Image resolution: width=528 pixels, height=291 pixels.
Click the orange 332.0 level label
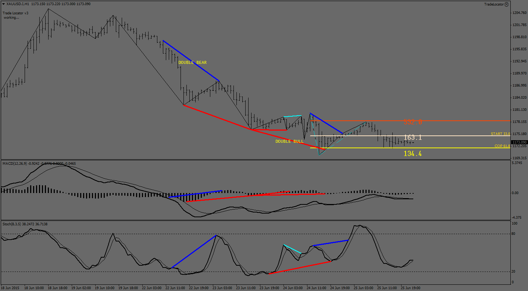click(x=413, y=122)
